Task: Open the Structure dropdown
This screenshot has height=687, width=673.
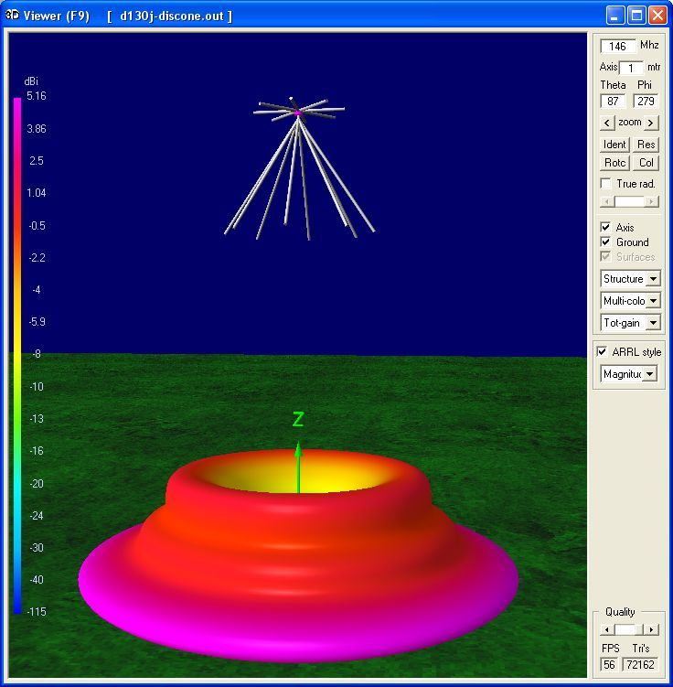Action: [653, 279]
